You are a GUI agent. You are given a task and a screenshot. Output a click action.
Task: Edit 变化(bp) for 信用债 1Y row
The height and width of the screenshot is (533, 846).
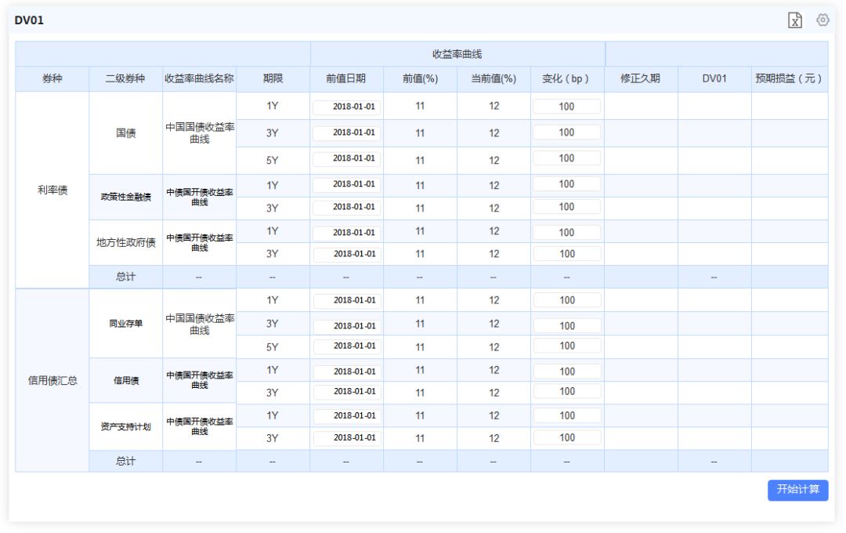567,372
